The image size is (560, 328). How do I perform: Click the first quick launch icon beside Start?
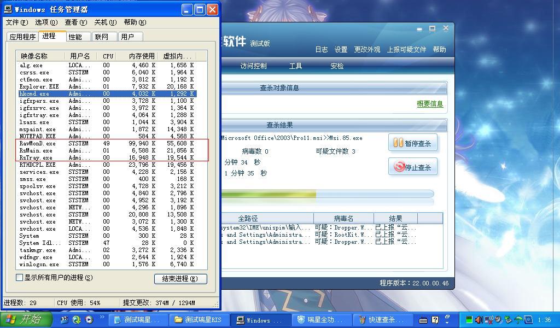(65, 320)
